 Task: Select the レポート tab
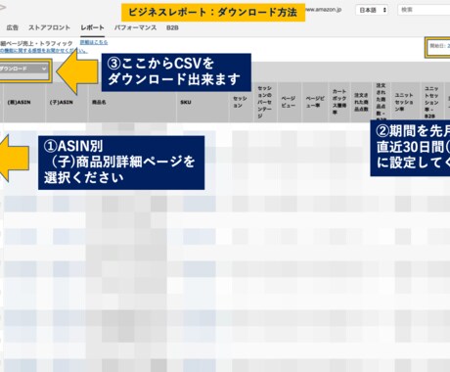click(92, 27)
